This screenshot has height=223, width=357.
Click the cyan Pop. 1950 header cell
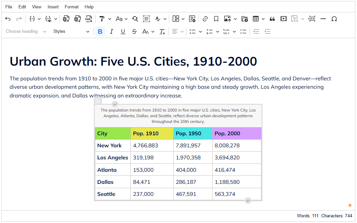[192, 133]
